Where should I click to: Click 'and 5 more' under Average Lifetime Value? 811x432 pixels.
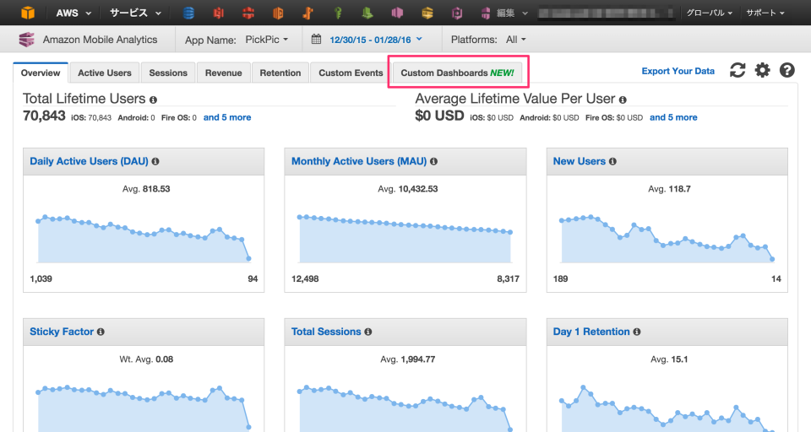(673, 117)
